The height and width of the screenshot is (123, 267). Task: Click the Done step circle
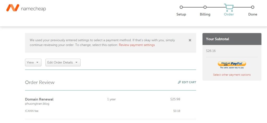pyautogui.click(x=252, y=7)
